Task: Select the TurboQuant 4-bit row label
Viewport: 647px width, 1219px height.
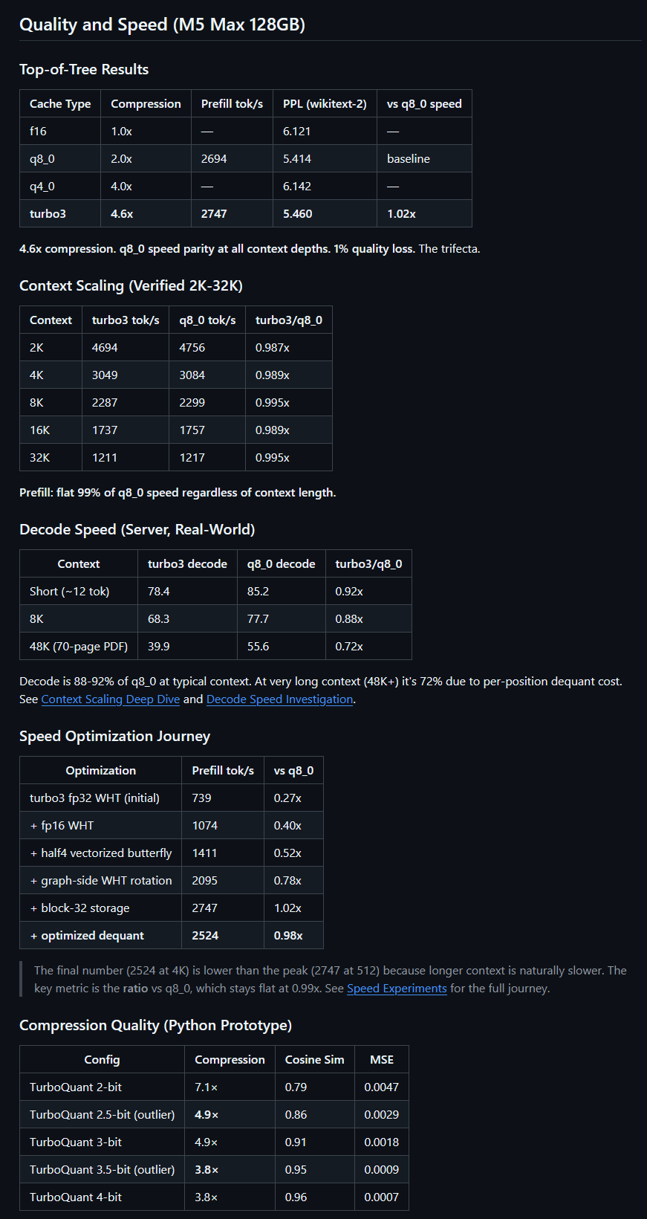Action: tap(76, 1197)
